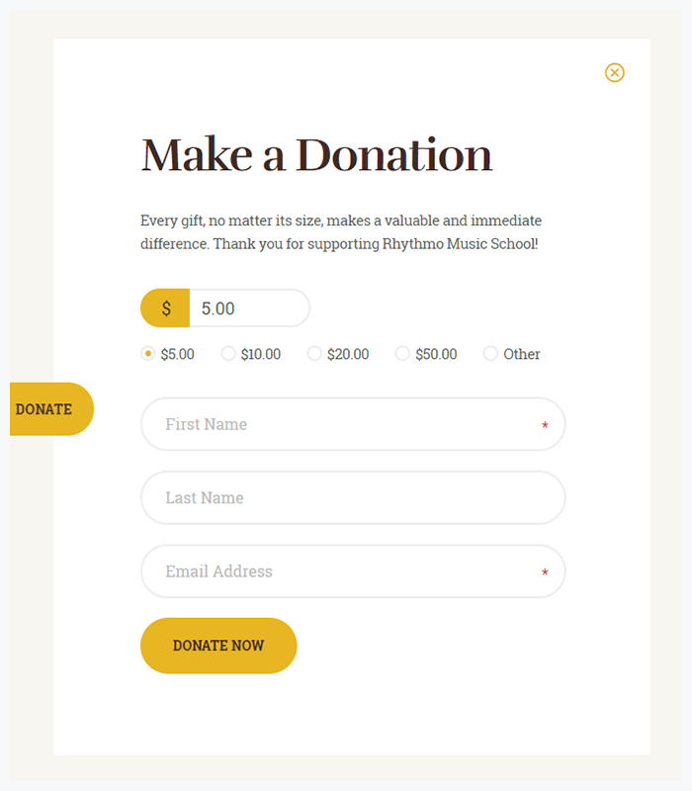The image size is (692, 791).
Task: Click the asterisk beside Email Address
Action: coord(545,572)
